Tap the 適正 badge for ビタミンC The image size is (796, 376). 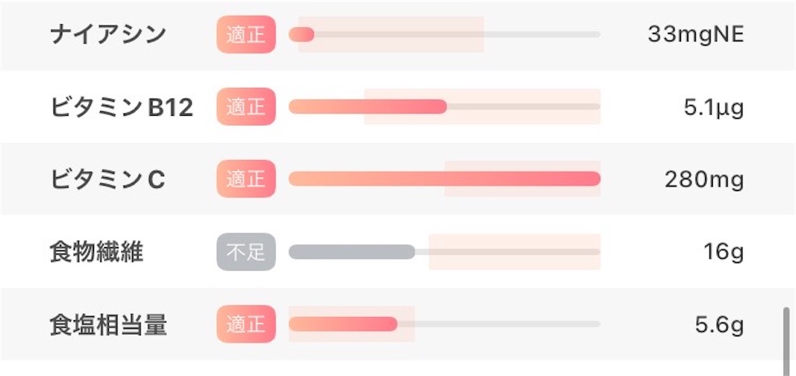point(246,179)
